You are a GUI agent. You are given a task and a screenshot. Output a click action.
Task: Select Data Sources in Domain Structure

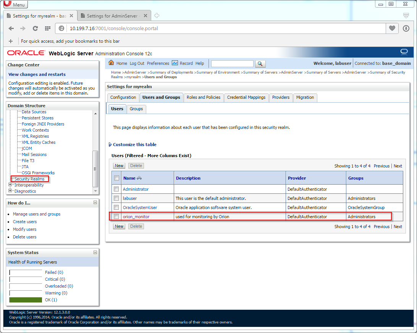[34, 112]
